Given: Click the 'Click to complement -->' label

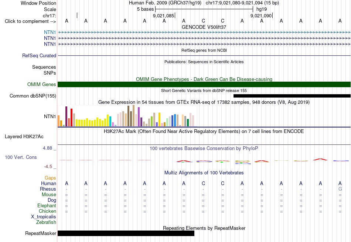Looking at the screenshot, I should [30, 21].
